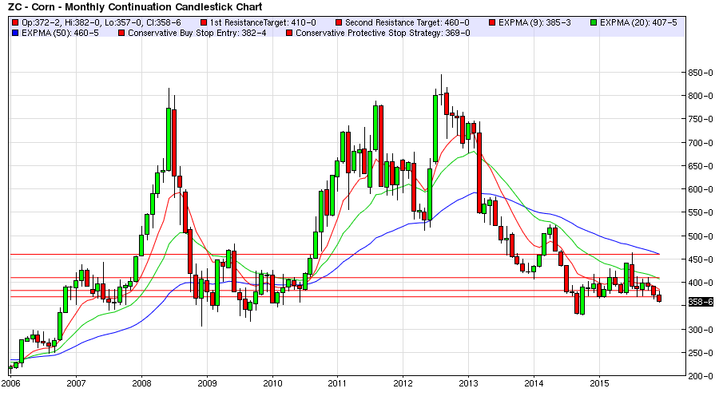Click the 2006 year label on time axis
Viewport: 719px width, 408px height.
pyautogui.click(x=10, y=383)
